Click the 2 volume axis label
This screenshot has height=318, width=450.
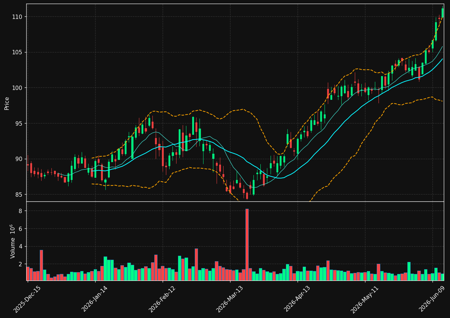(20, 264)
